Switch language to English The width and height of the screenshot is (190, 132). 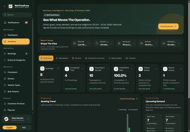pyautogui.click(x=9, y=128)
